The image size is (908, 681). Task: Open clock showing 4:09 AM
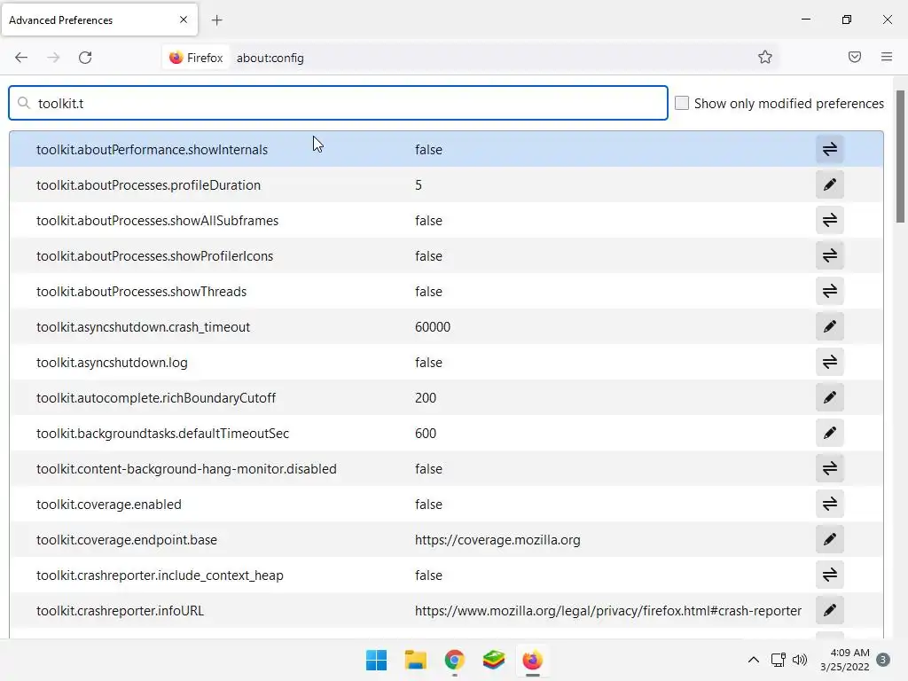(845, 660)
